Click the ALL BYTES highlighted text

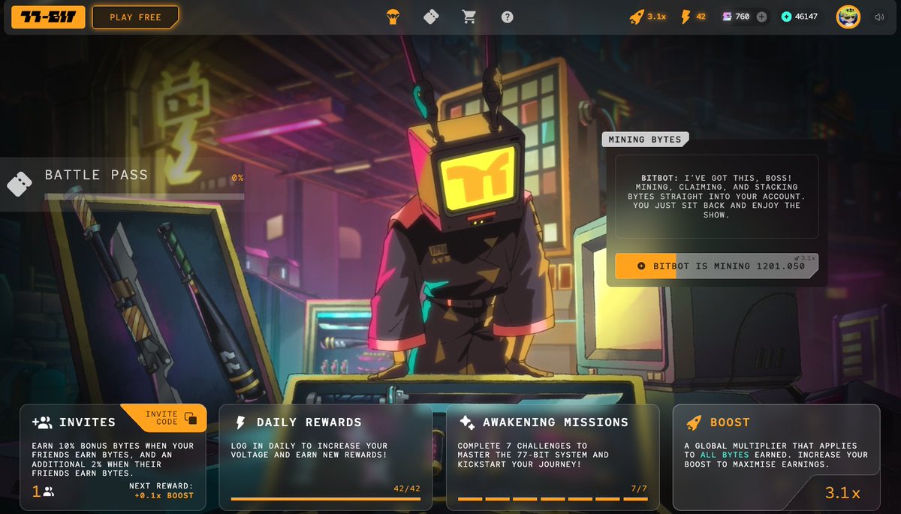point(725,455)
